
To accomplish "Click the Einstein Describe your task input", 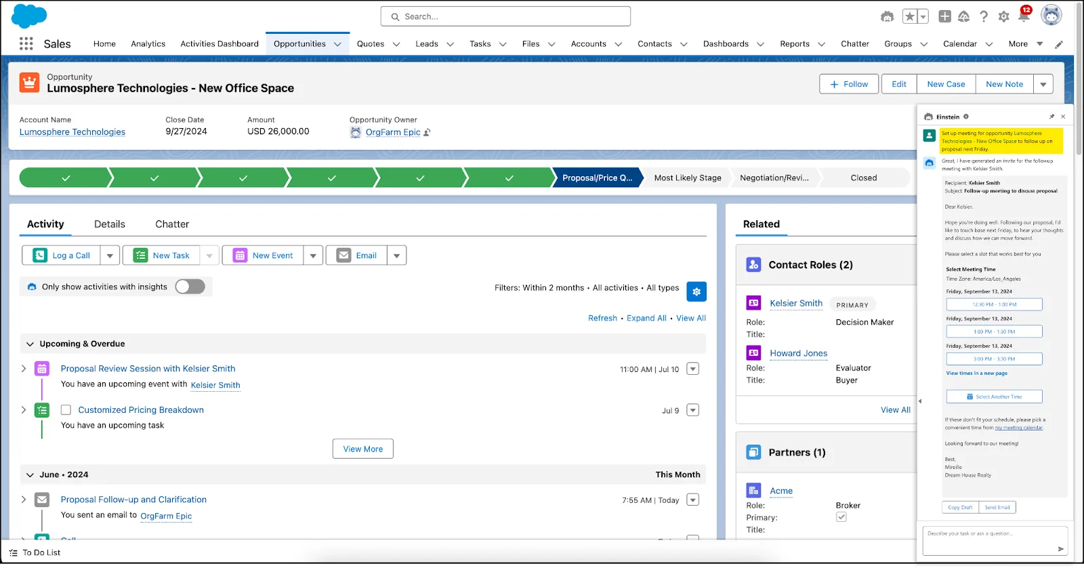I will [995, 540].
